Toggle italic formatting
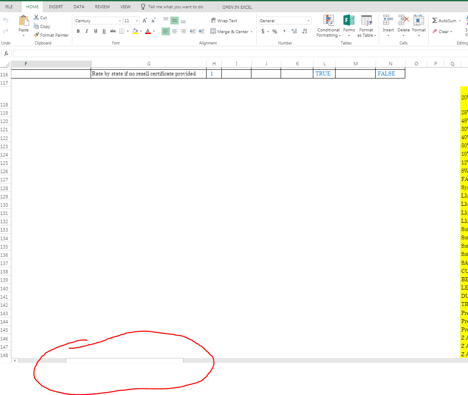The height and width of the screenshot is (395, 468). [x=87, y=31]
